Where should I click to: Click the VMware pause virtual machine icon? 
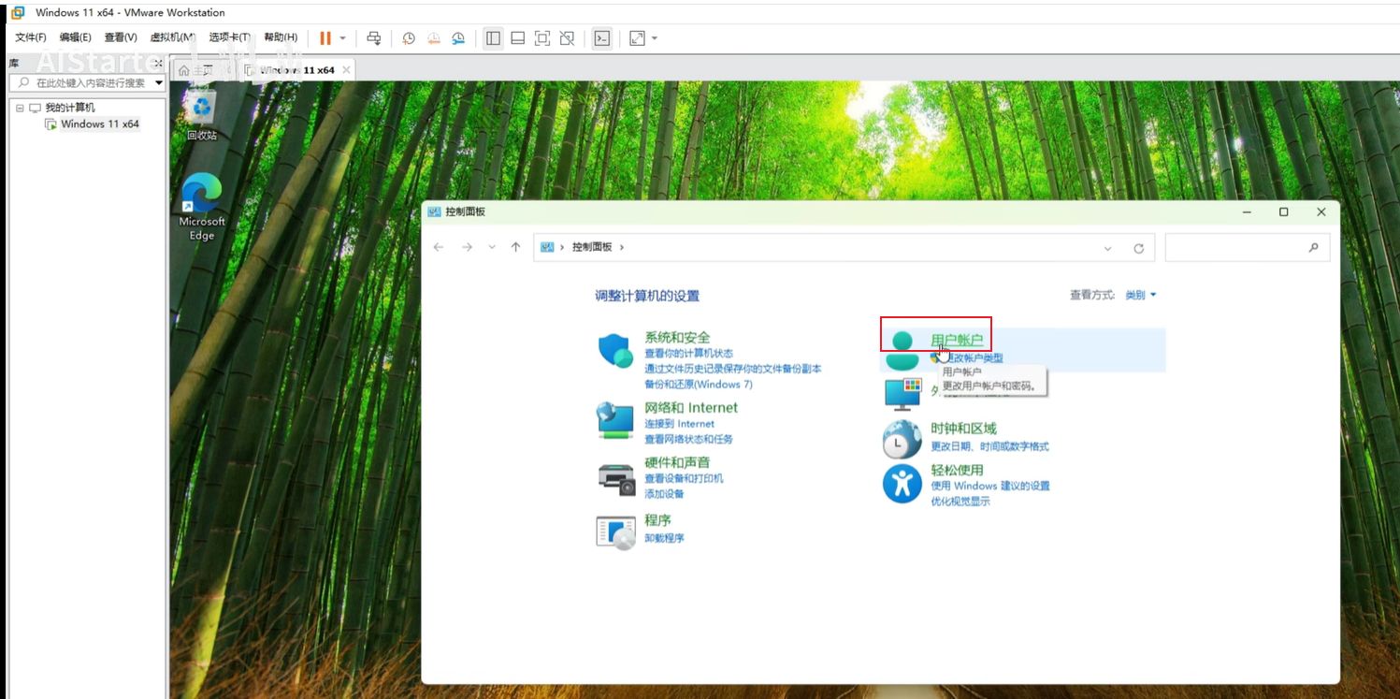click(x=325, y=38)
